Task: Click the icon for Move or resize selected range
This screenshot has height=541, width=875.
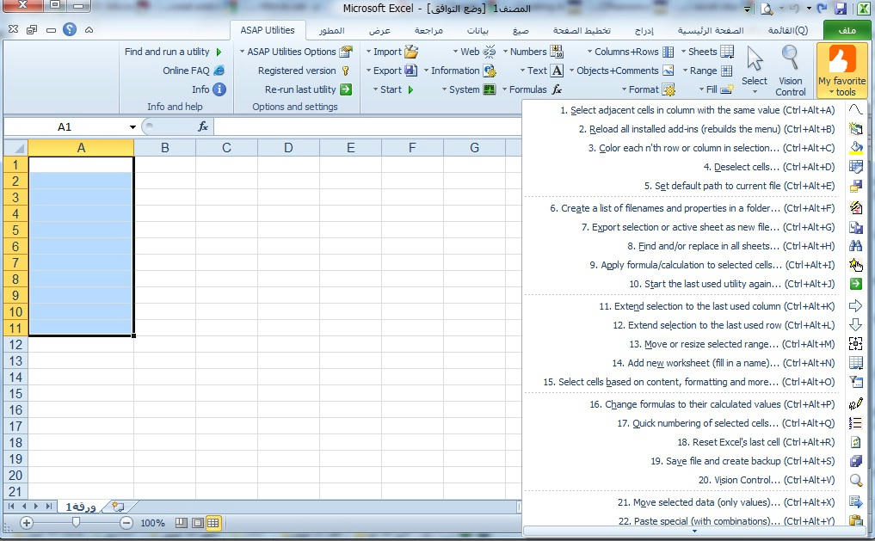Action: pos(855,344)
